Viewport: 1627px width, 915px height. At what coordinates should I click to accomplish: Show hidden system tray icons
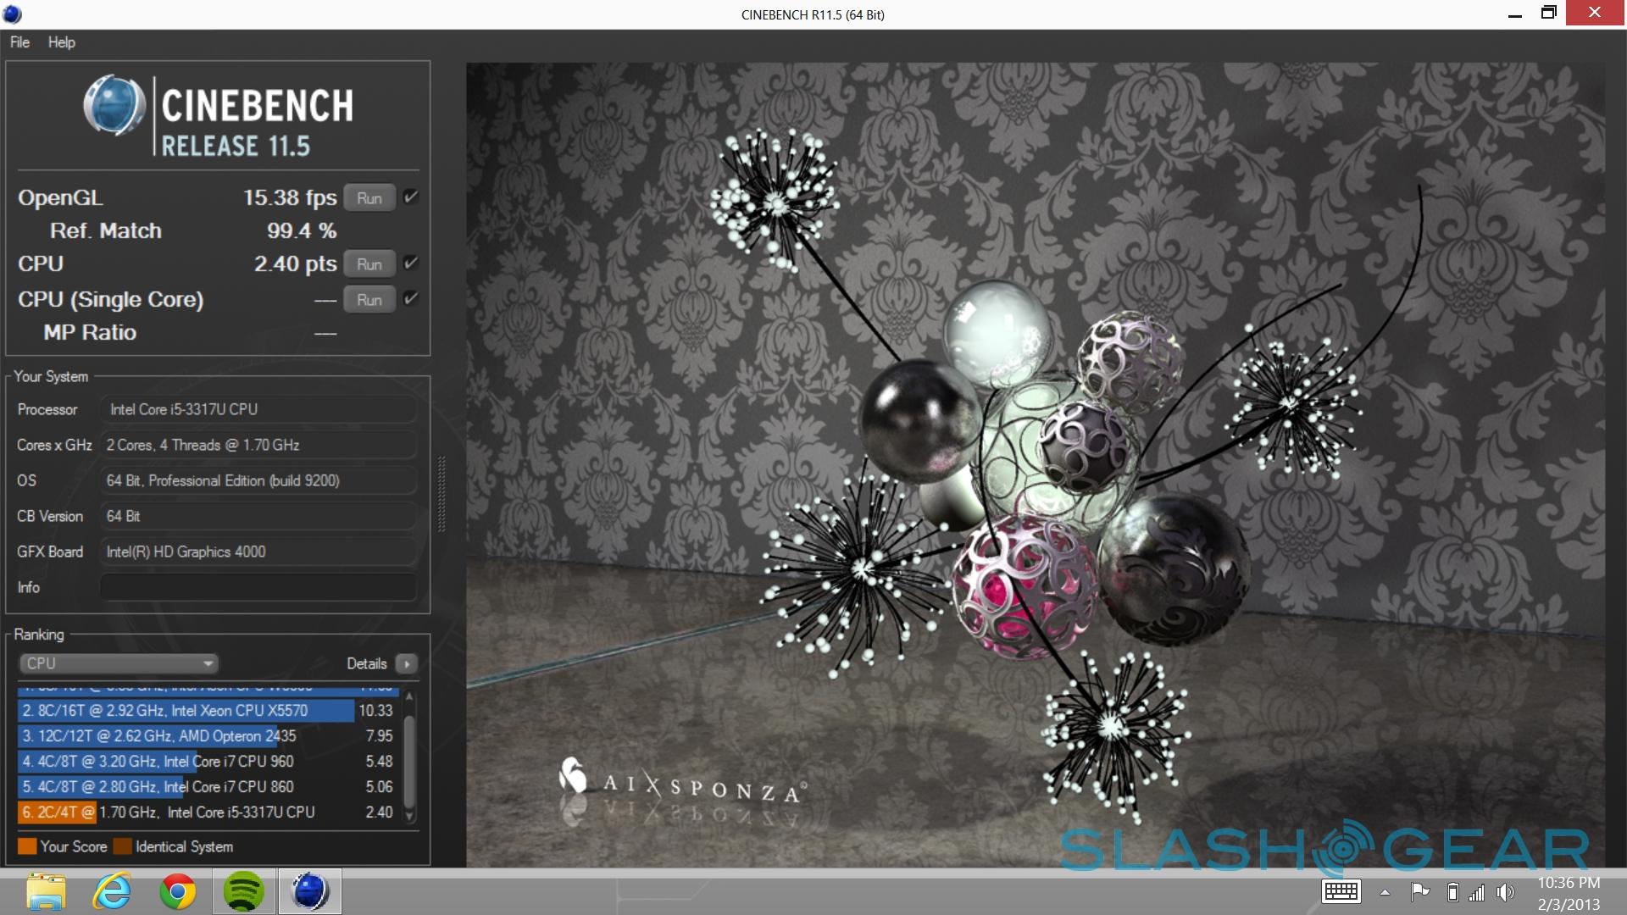pyautogui.click(x=1385, y=892)
